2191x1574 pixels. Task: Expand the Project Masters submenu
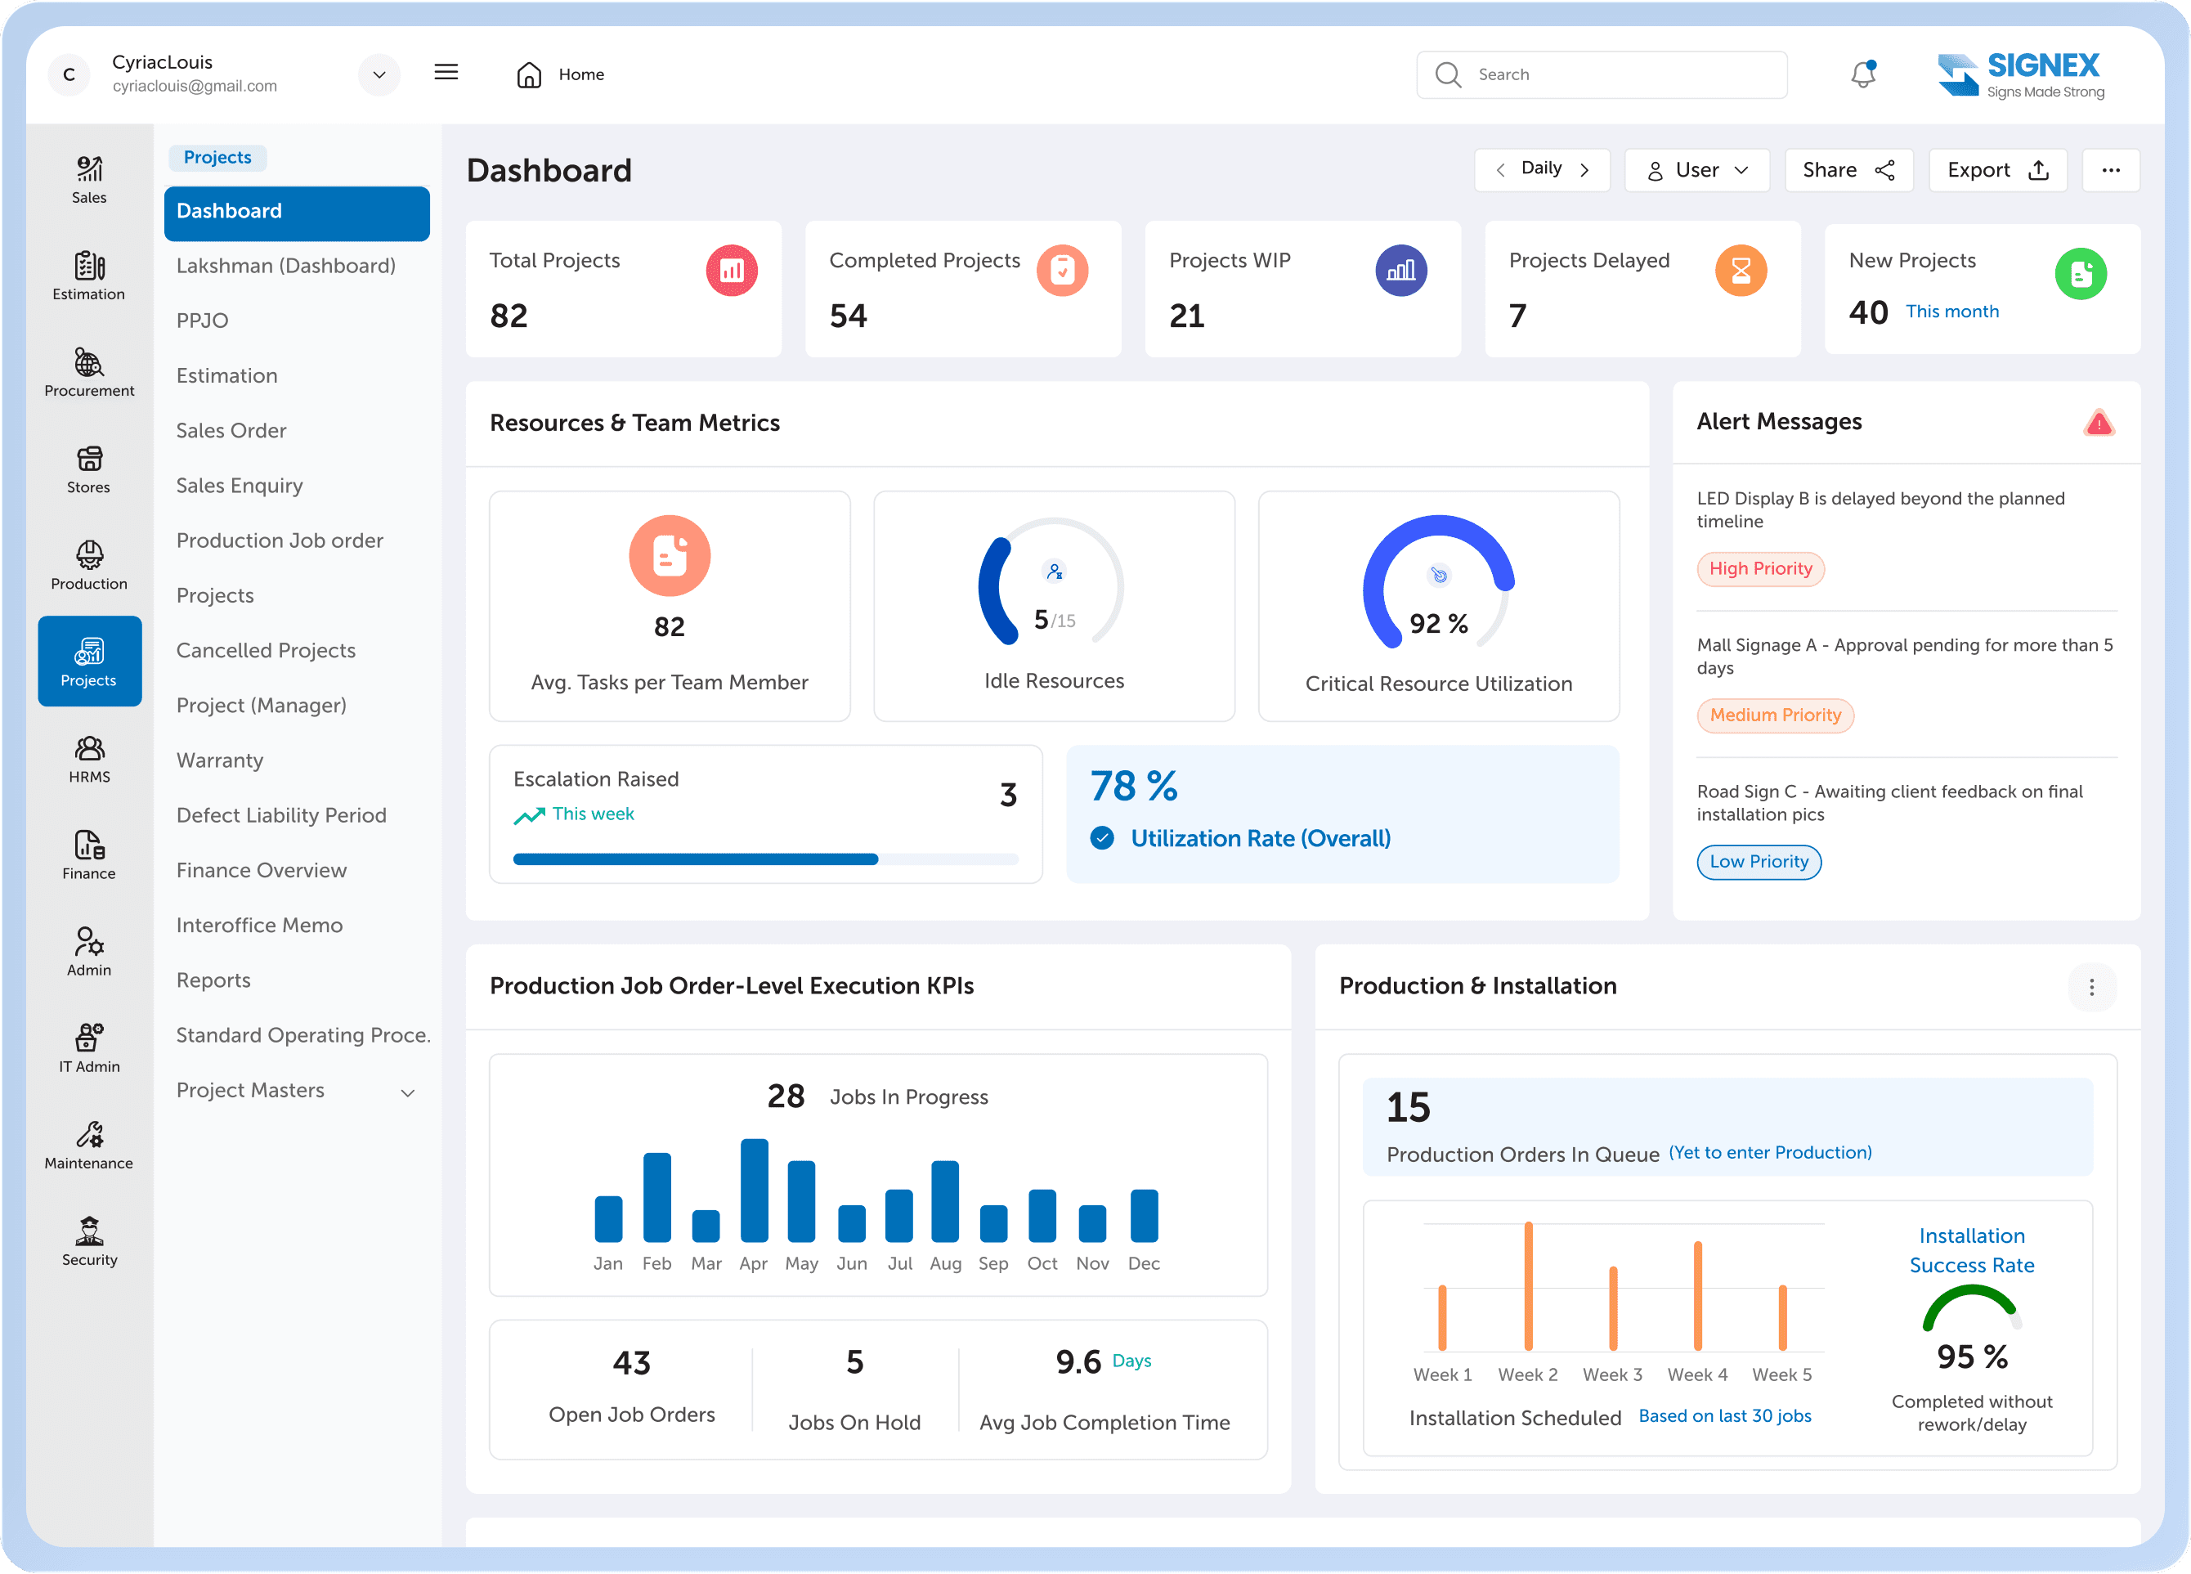click(408, 1093)
